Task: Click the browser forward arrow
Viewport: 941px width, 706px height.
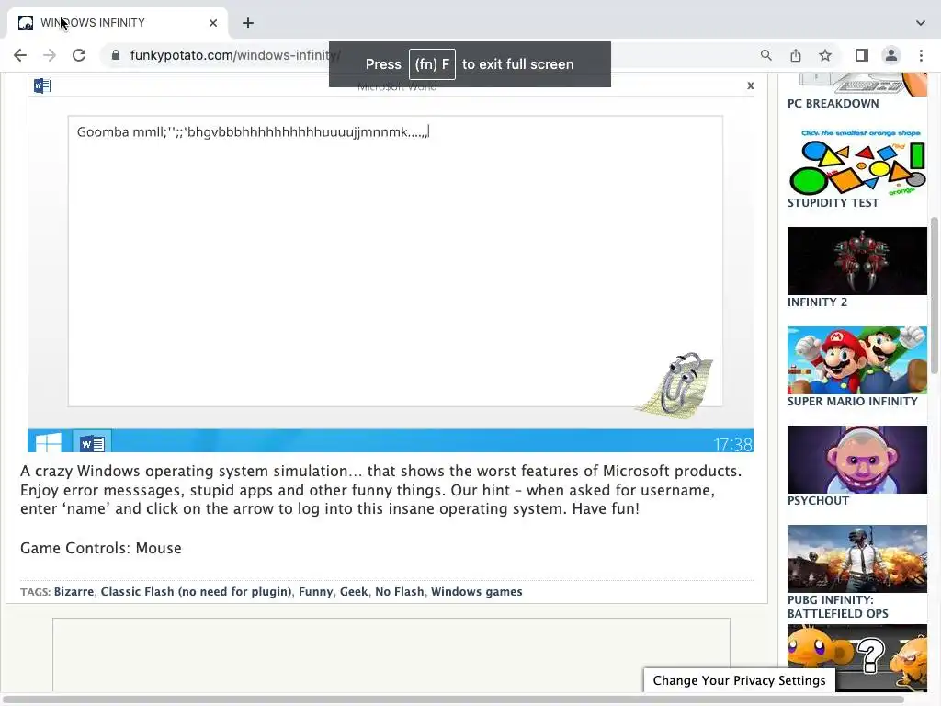Action: (50, 55)
